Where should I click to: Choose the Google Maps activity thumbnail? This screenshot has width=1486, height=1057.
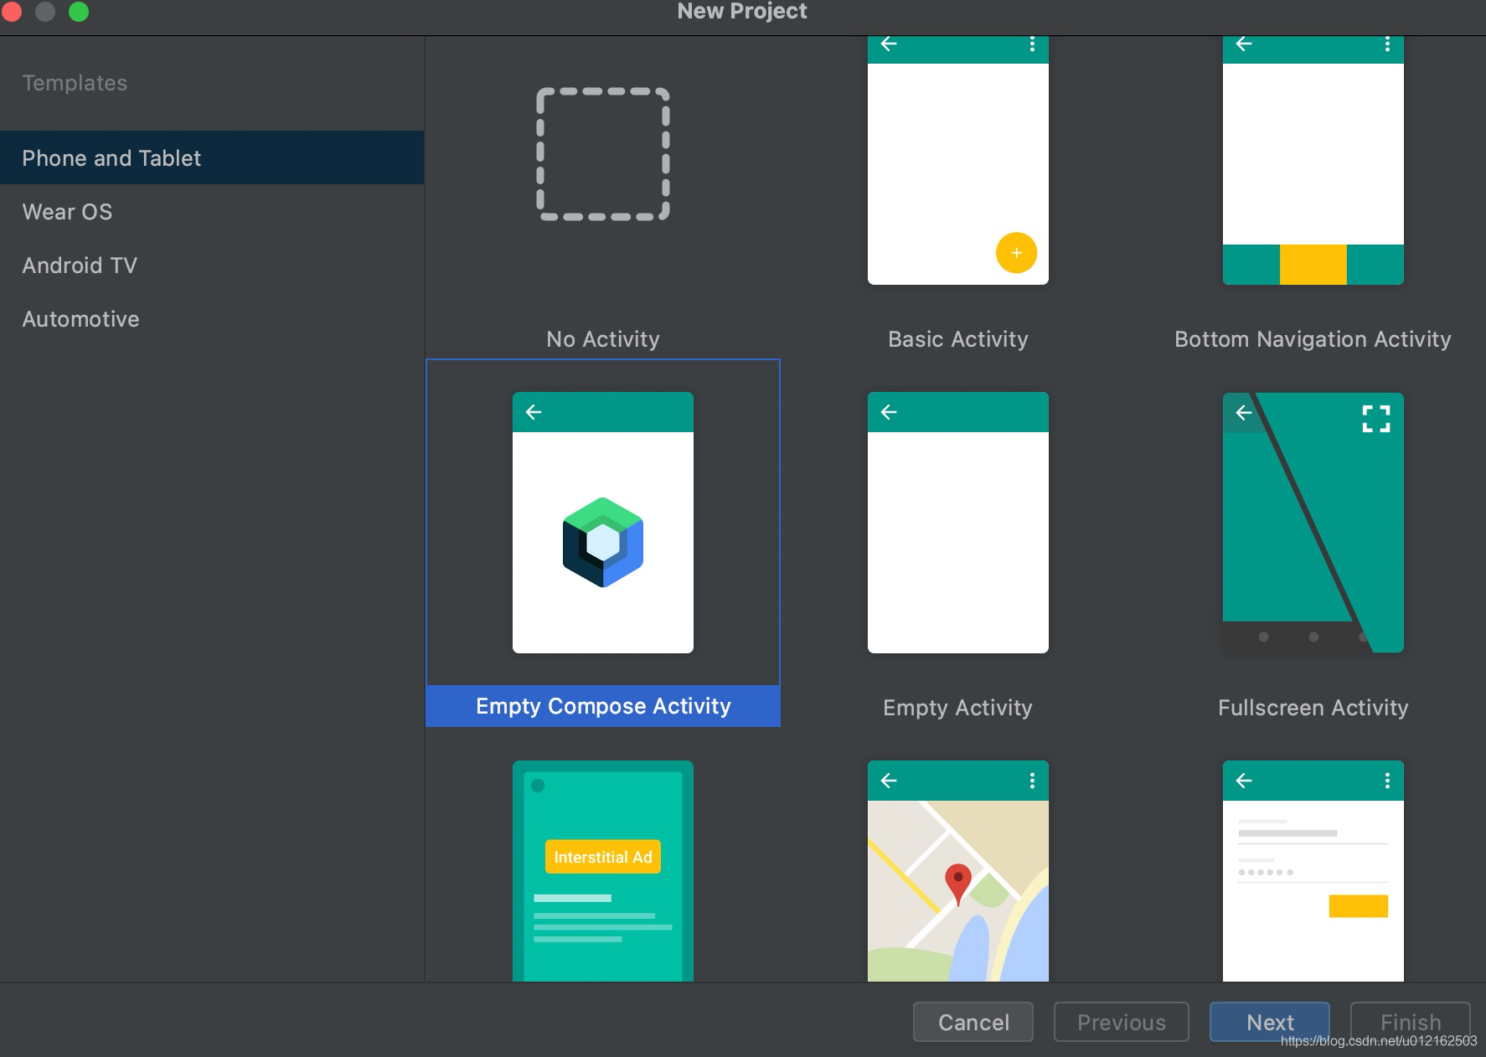(x=958, y=871)
